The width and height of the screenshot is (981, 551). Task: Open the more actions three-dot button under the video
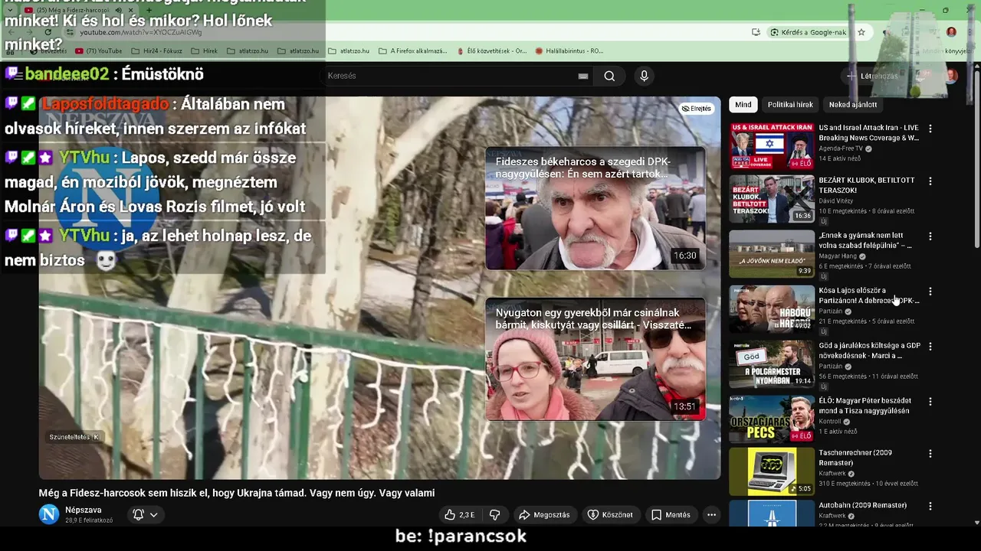[711, 515]
